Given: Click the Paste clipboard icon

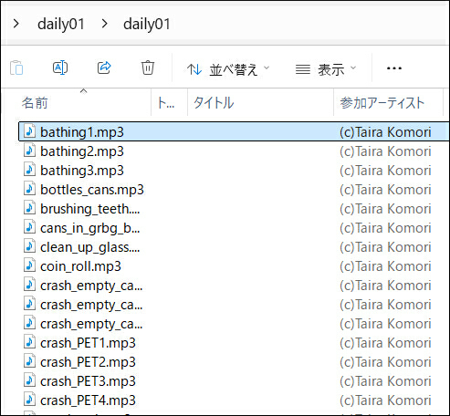Looking at the screenshot, I should [16, 68].
